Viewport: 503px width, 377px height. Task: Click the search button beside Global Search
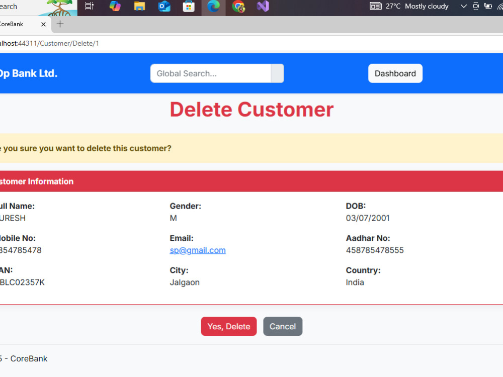point(278,73)
